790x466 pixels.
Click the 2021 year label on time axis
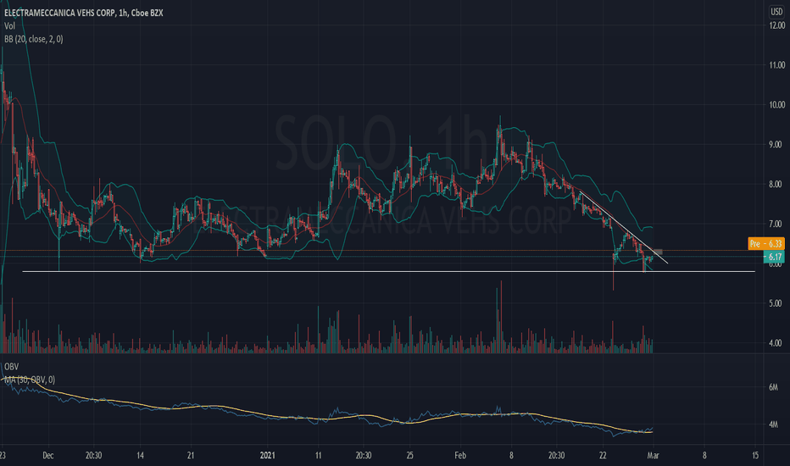click(x=268, y=456)
